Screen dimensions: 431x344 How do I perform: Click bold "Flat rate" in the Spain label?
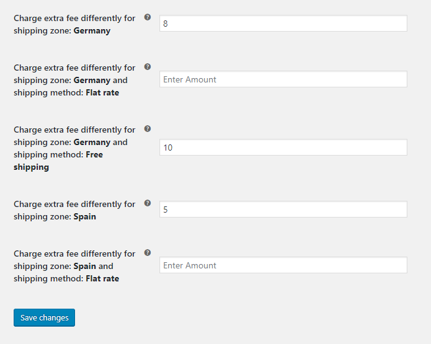(x=102, y=279)
